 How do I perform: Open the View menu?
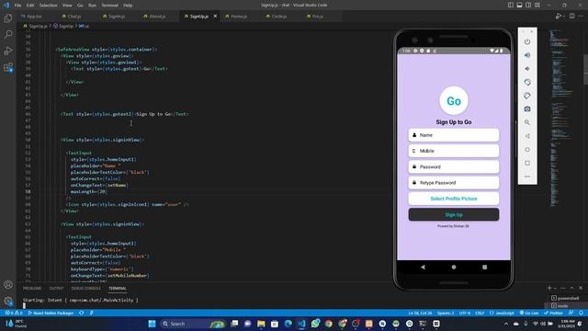tap(67, 6)
